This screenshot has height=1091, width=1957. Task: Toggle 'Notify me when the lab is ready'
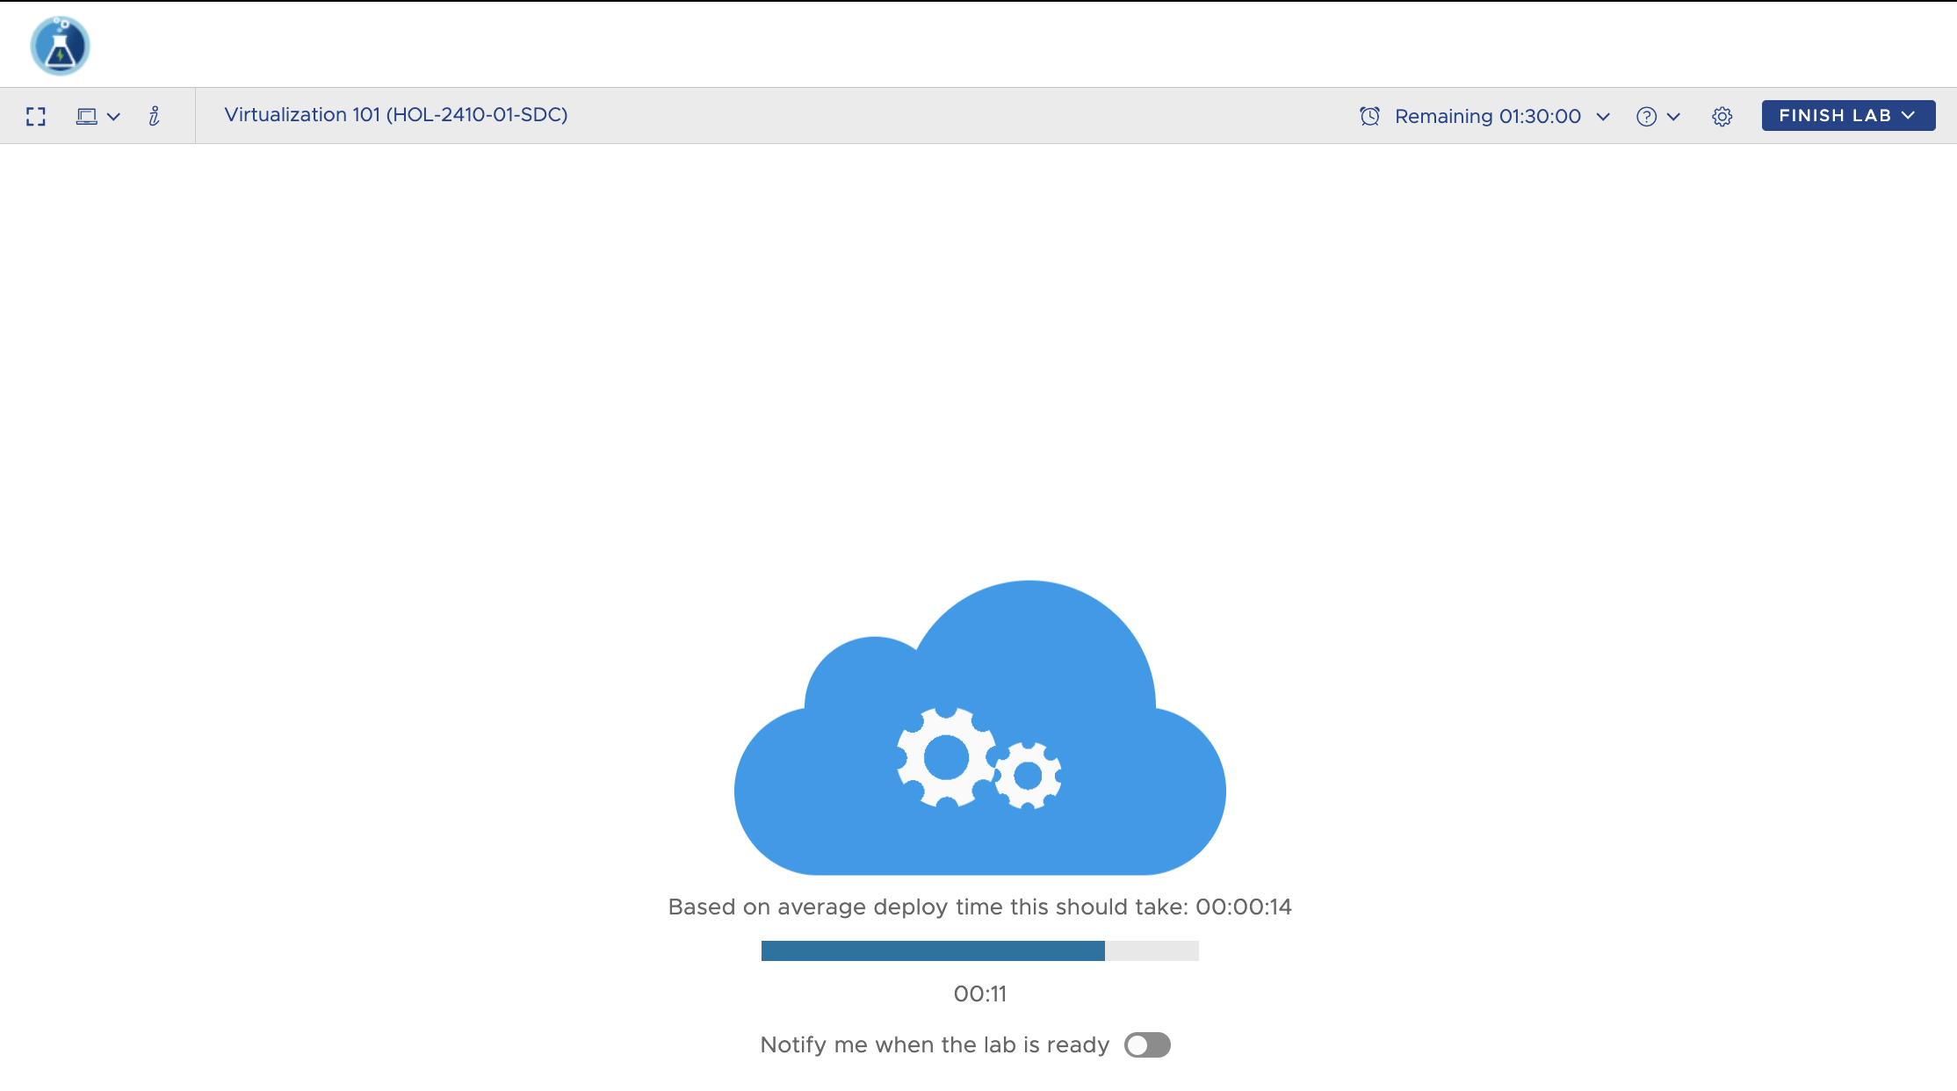[x=1147, y=1044]
